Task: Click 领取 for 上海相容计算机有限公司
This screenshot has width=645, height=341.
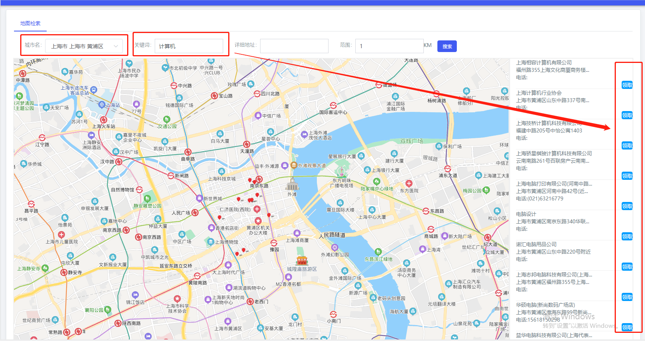Action: (627, 85)
